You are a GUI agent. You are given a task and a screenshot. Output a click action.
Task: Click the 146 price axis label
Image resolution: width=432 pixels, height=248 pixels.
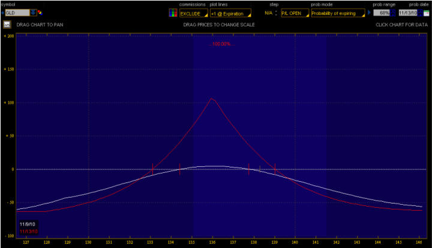pos(419,242)
